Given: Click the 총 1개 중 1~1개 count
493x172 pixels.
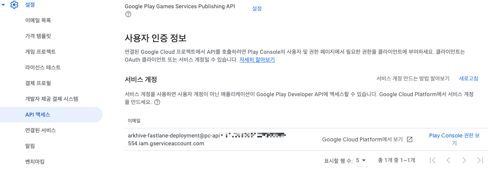Looking at the screenshot, I should coord(397,160).
